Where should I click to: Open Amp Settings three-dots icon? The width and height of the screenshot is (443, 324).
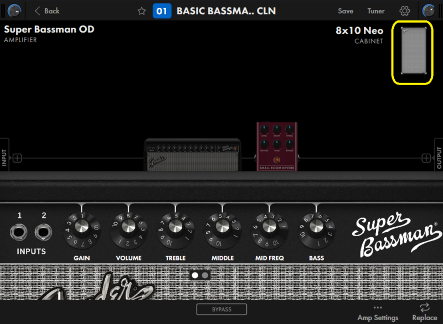378,307
